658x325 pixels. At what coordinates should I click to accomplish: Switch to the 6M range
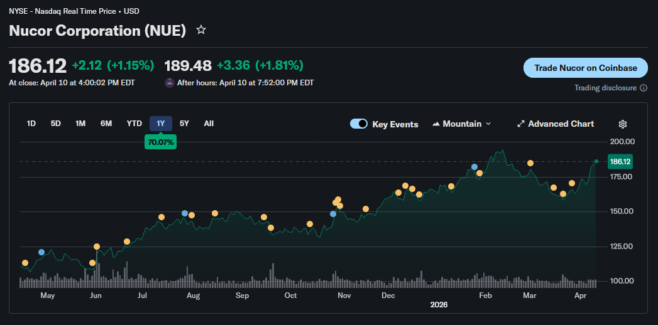coord(106,124)
